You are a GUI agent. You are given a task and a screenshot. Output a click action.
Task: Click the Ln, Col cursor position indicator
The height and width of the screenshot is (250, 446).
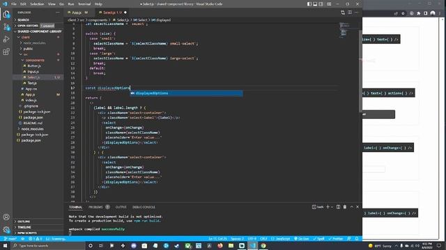tap(217, 239)
